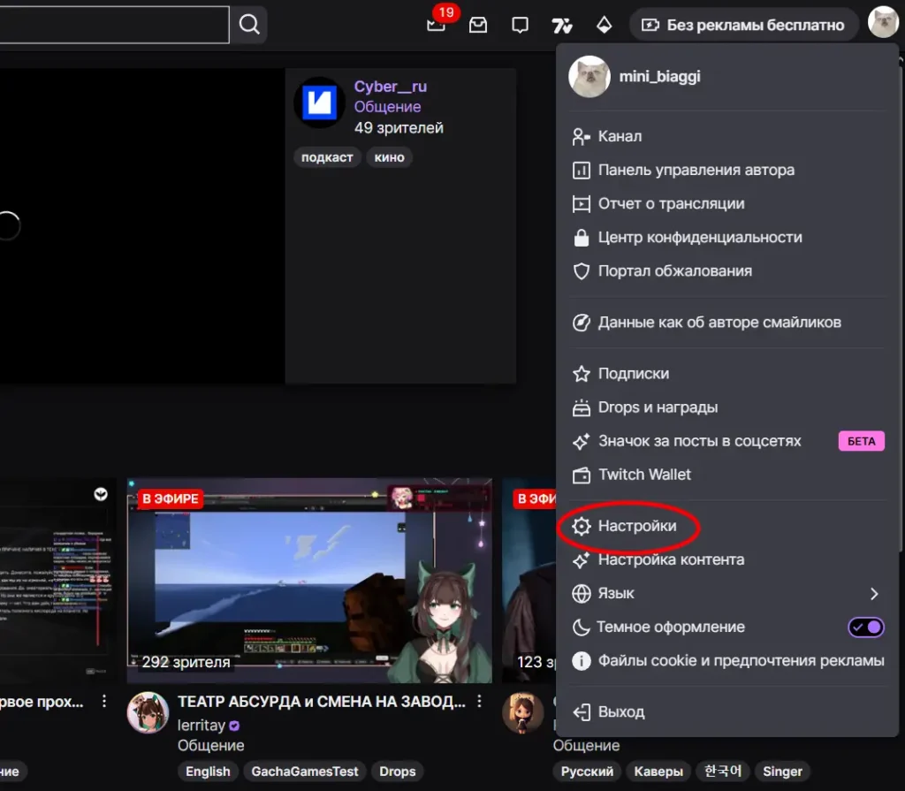The height and width of the screenshot is (791, 905).
Task: Toggle the dark theme switch
Action: tap(865, 627)
